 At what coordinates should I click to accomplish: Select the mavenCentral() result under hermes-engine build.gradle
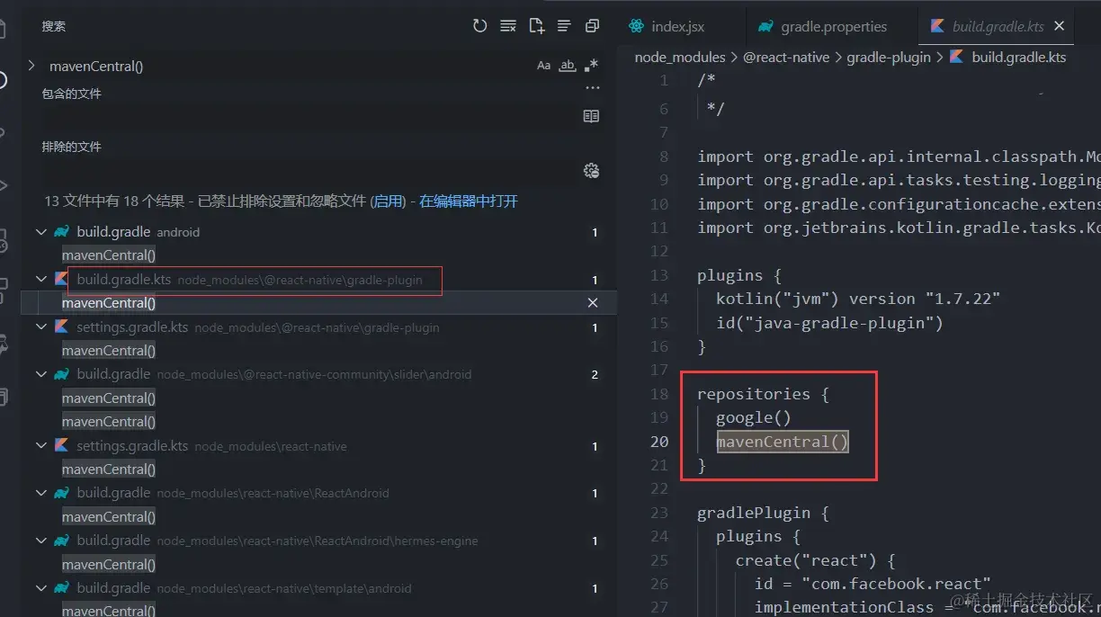click(109, 564)
